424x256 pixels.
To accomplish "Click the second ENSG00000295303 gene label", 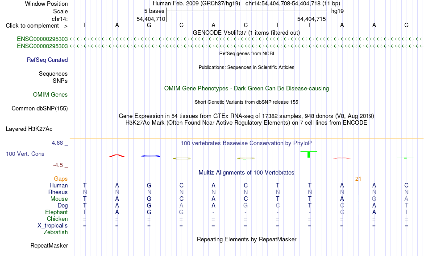I will [42, 46].
